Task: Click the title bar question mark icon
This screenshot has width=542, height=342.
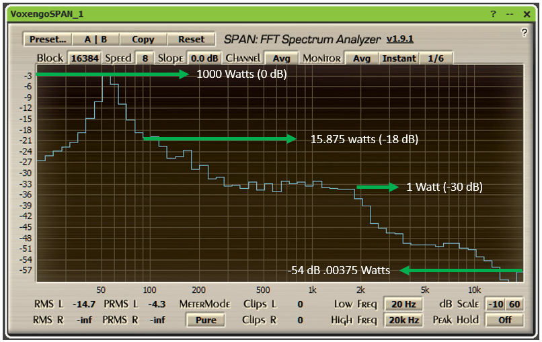Action: pos(493,13)
